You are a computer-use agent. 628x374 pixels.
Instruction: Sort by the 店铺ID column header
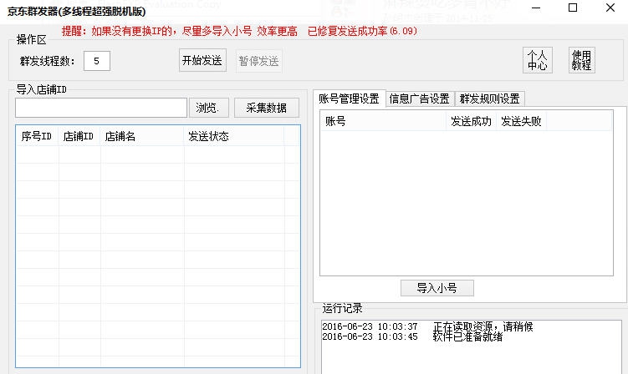pos(79,136)
